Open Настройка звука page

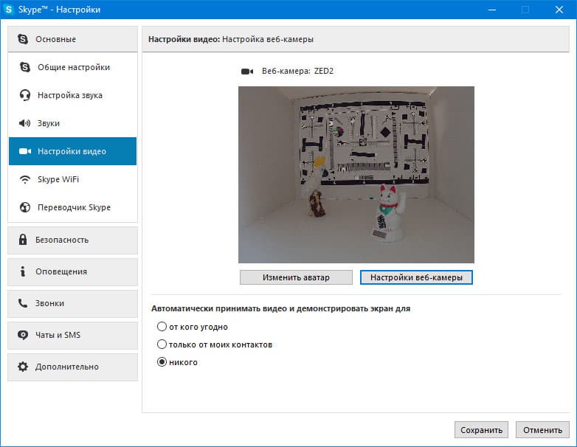click(x=72, y=95)
